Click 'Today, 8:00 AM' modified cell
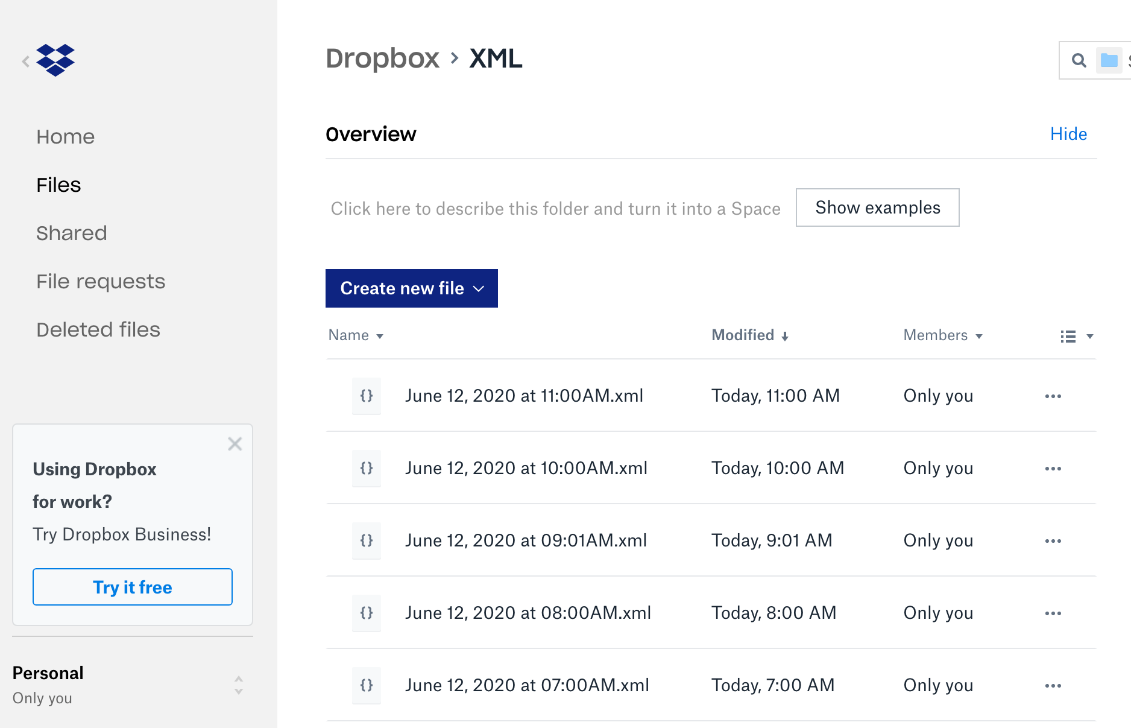1131x728 pixels. [x=773, y=613]
